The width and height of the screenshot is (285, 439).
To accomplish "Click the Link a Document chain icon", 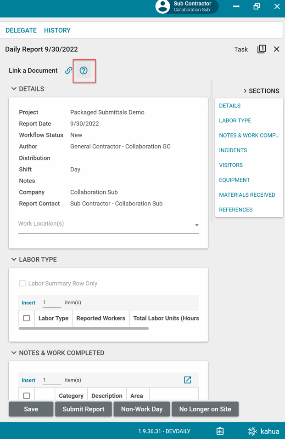I will (x=68, y=71).
